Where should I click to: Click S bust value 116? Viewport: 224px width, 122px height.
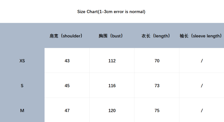tap(112, 86)
